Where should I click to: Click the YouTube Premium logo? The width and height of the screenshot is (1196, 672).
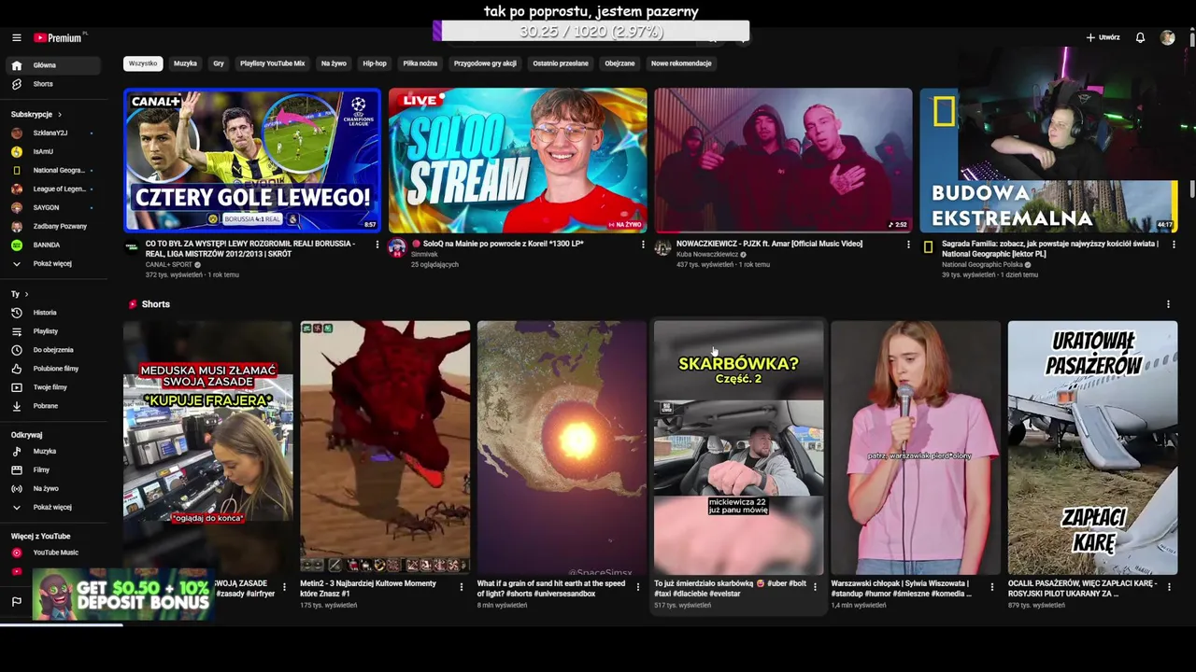[x=60, y=37]
